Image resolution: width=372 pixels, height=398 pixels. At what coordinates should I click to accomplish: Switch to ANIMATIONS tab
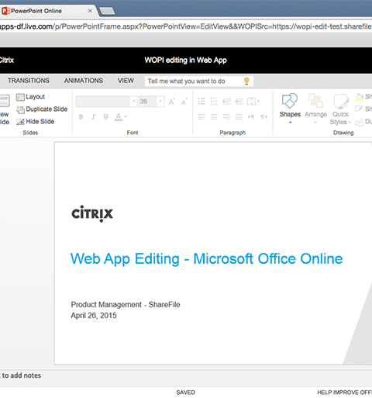tap(84, 81)
